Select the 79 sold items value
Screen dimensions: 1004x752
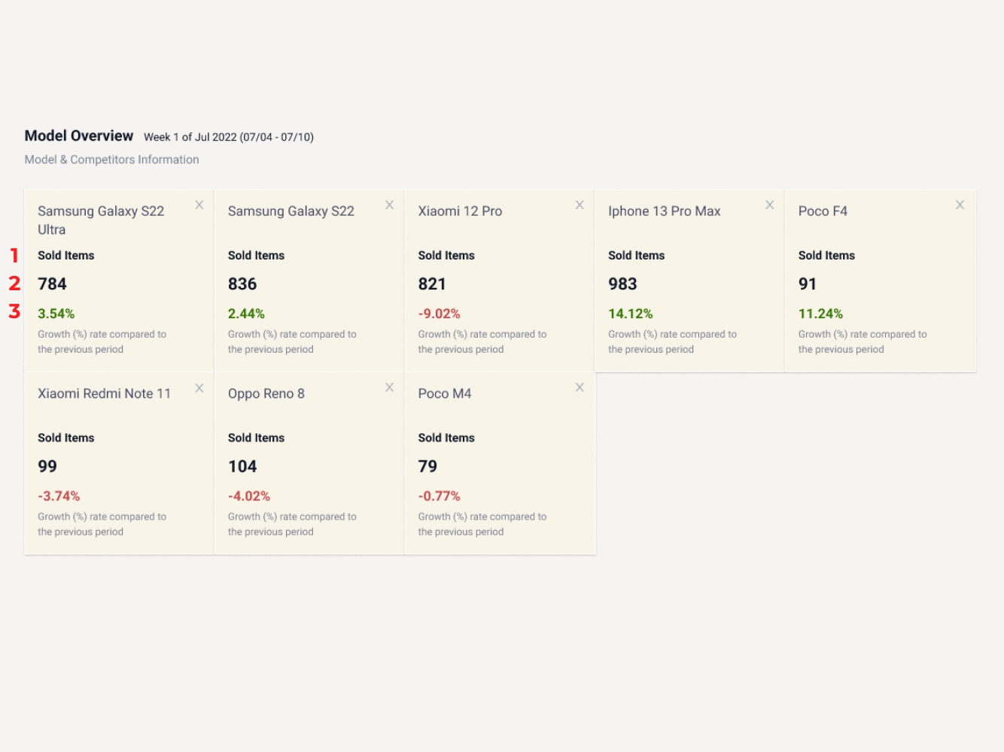tap(427, 467)
